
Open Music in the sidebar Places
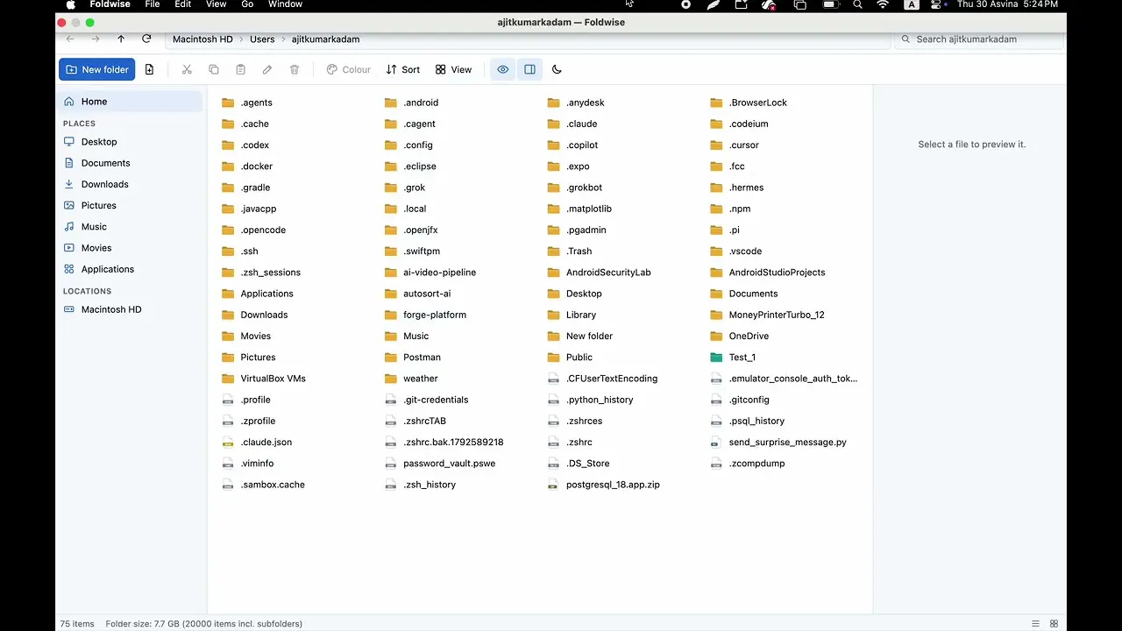click(130, 227)
